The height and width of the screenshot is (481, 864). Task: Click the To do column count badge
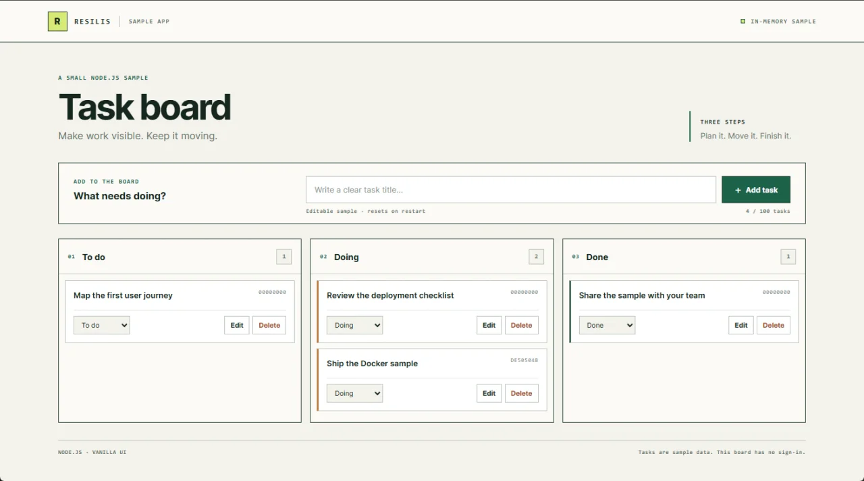[x=284, y=257]
